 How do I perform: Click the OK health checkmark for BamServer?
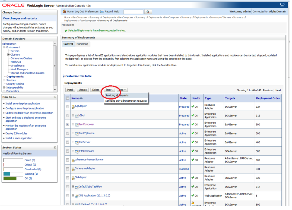tap(193, 142)
